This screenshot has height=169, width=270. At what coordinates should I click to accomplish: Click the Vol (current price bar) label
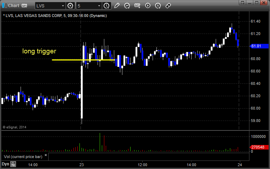tap(23, 157)
